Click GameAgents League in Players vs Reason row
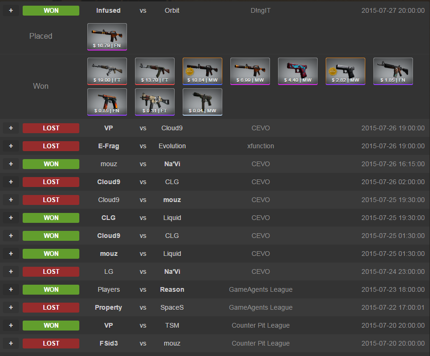The width and height of the screenshot is (430, 356). [261, 289]
